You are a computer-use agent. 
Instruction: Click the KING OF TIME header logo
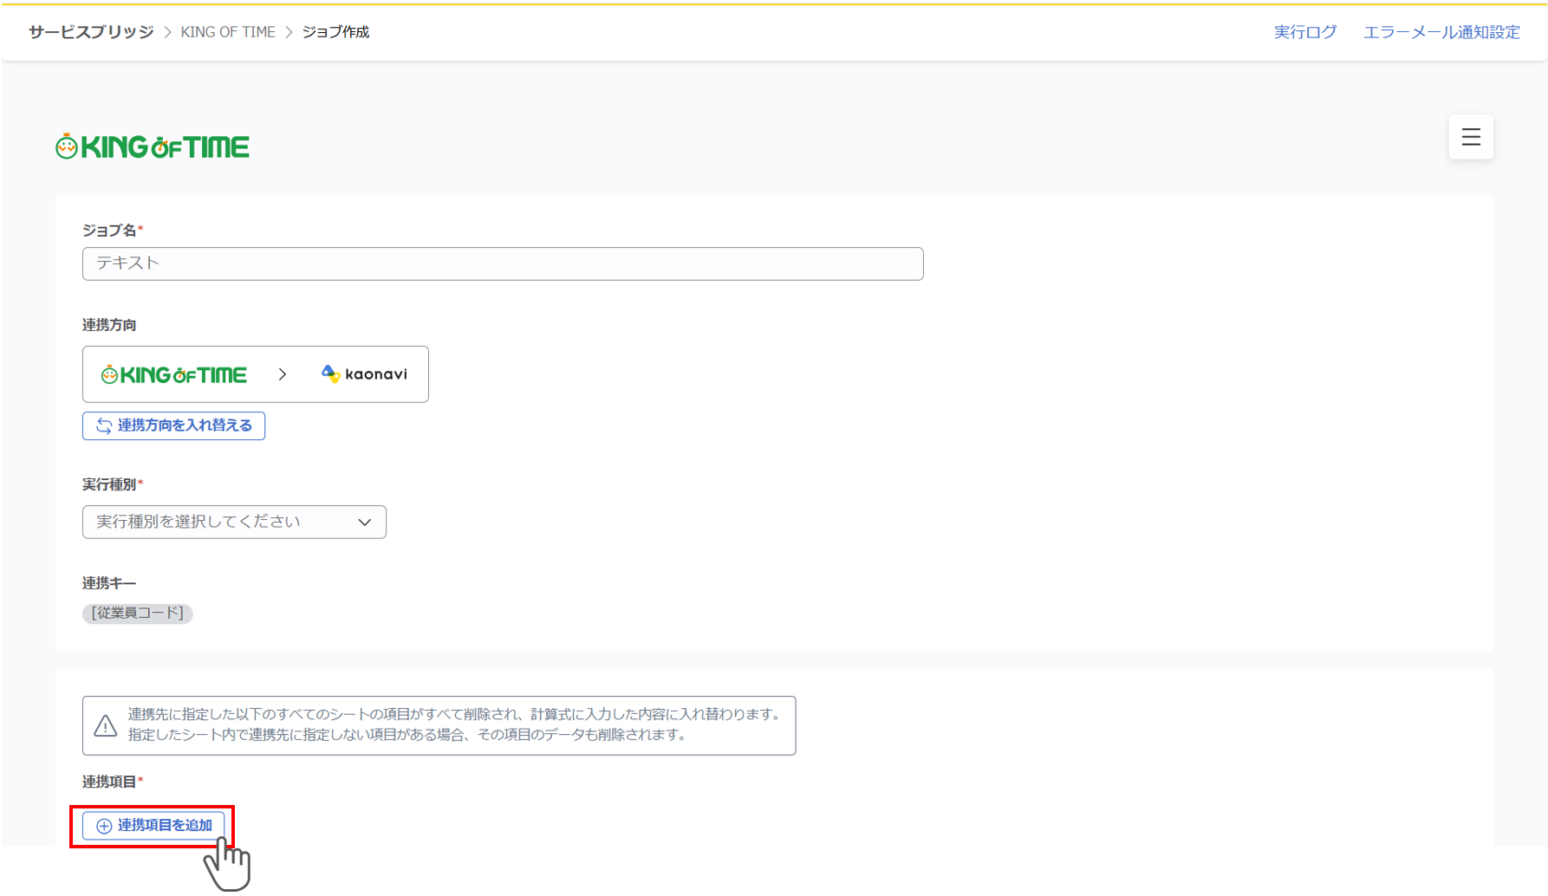coord(153,146)
